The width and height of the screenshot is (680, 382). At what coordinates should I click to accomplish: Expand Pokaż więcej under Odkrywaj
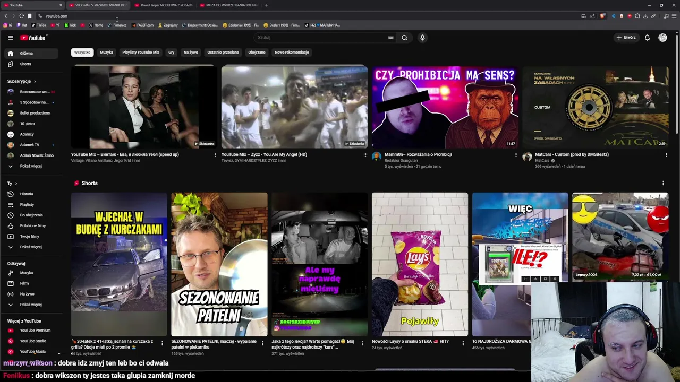32,305
